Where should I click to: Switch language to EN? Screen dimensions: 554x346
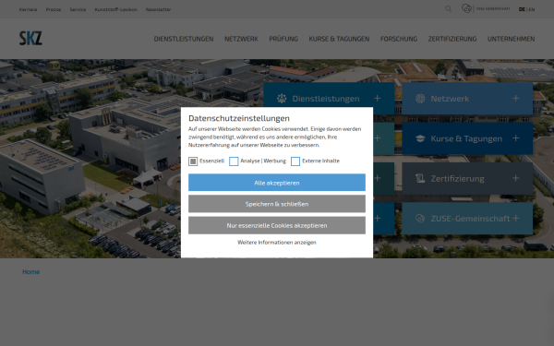coord(532,9)
